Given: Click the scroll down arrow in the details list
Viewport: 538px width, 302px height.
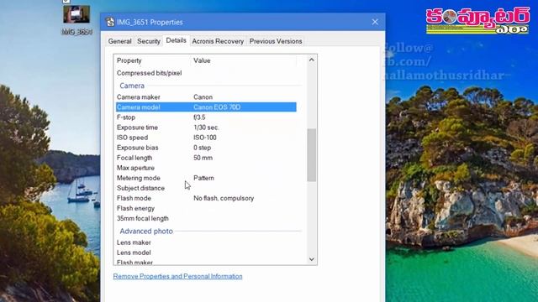Looking at the screenshot, I should point(312,259).
